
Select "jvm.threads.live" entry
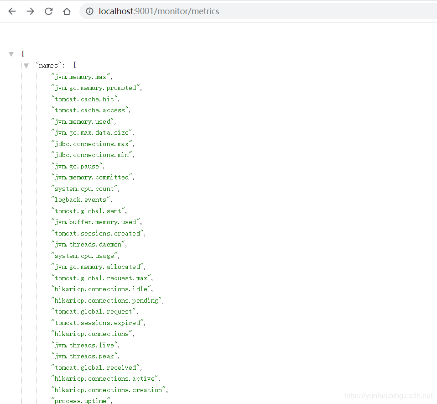point(84,345)
